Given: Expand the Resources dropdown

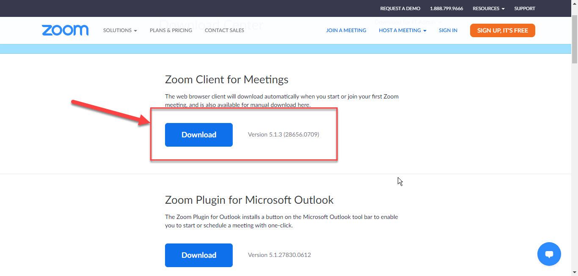Looking at the screenshot, I should click(489, 8).
